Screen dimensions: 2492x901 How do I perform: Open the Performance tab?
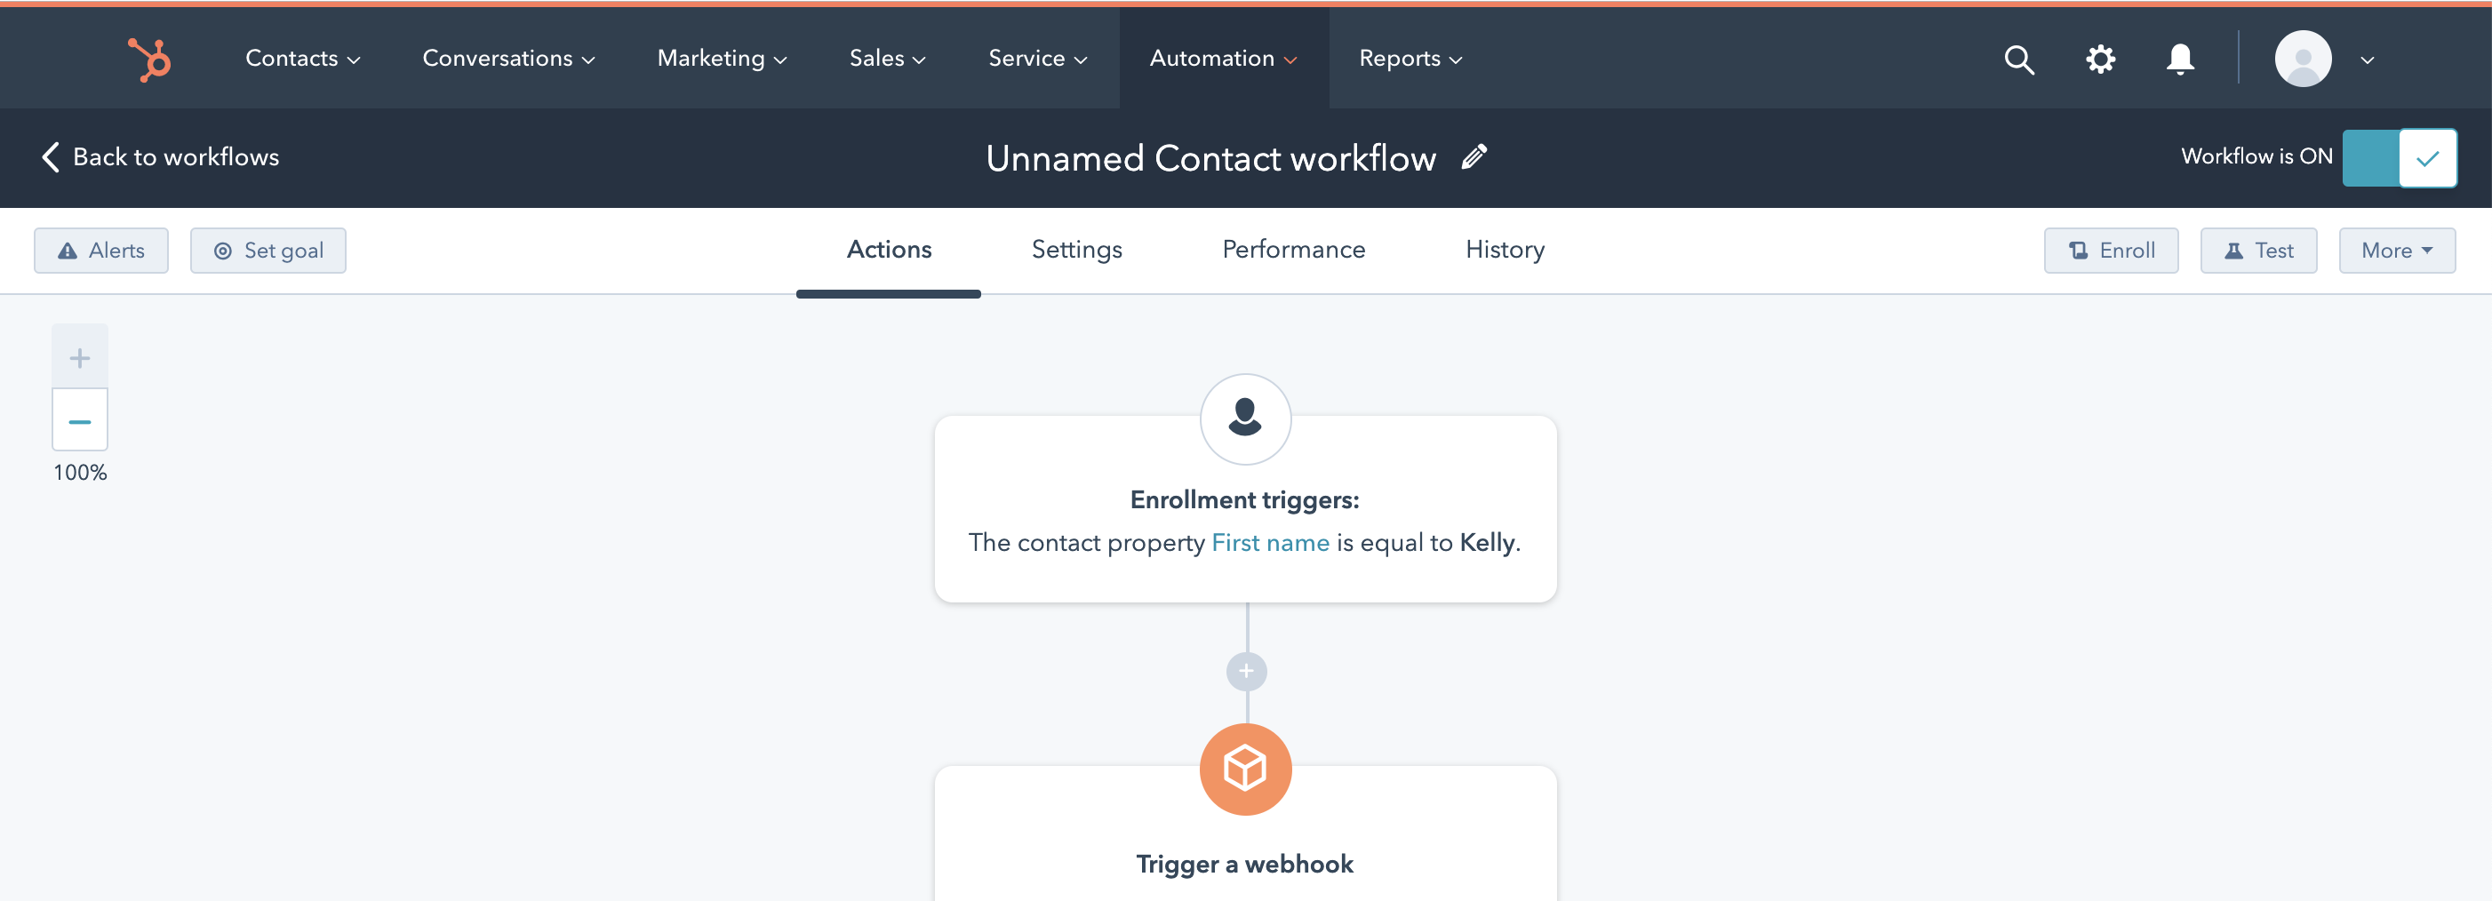pos(1293,250)
